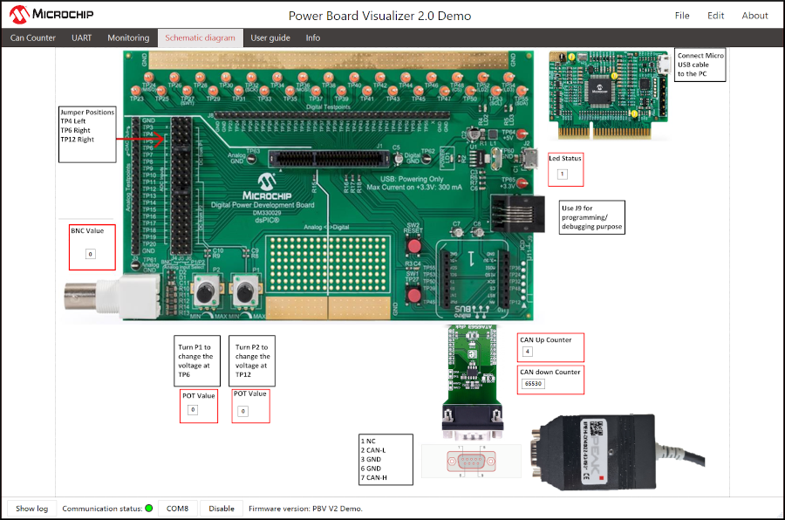Click the yellow prototyping grid area on board

(328, 264)
